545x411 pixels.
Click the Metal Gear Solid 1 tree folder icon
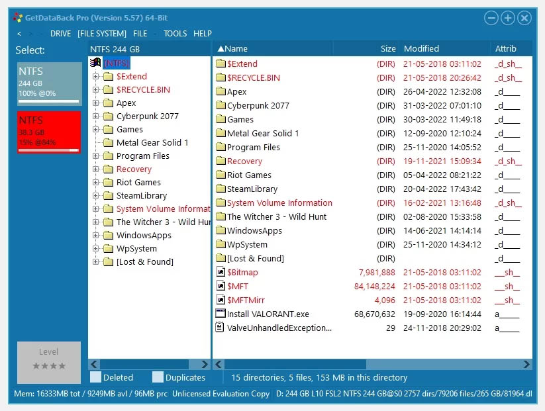pos(109,142)
